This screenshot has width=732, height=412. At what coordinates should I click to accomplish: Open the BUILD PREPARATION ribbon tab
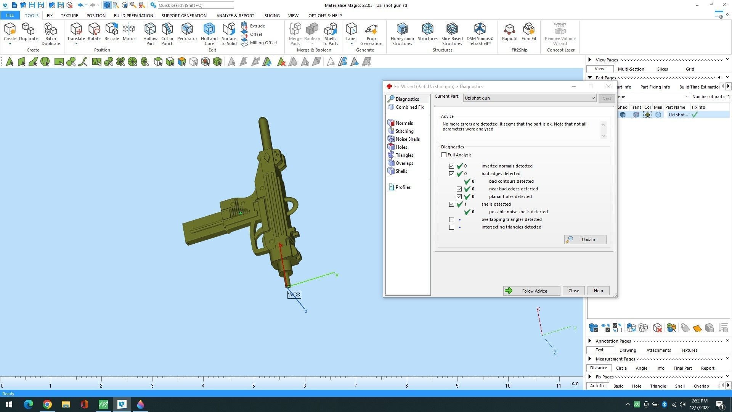tap(133, 16)
